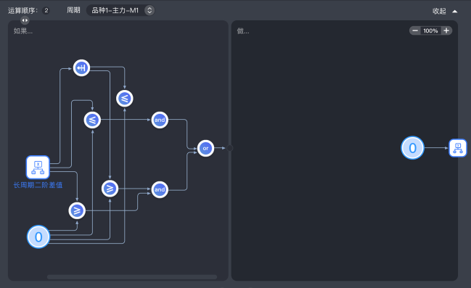Click the zoom in plus button

click(446, 30)
